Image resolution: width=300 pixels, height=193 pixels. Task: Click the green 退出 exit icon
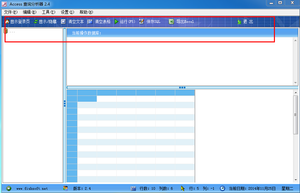pos(239,22)
